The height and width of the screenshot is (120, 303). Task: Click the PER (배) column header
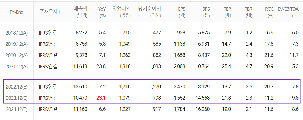tap(227, 12)
